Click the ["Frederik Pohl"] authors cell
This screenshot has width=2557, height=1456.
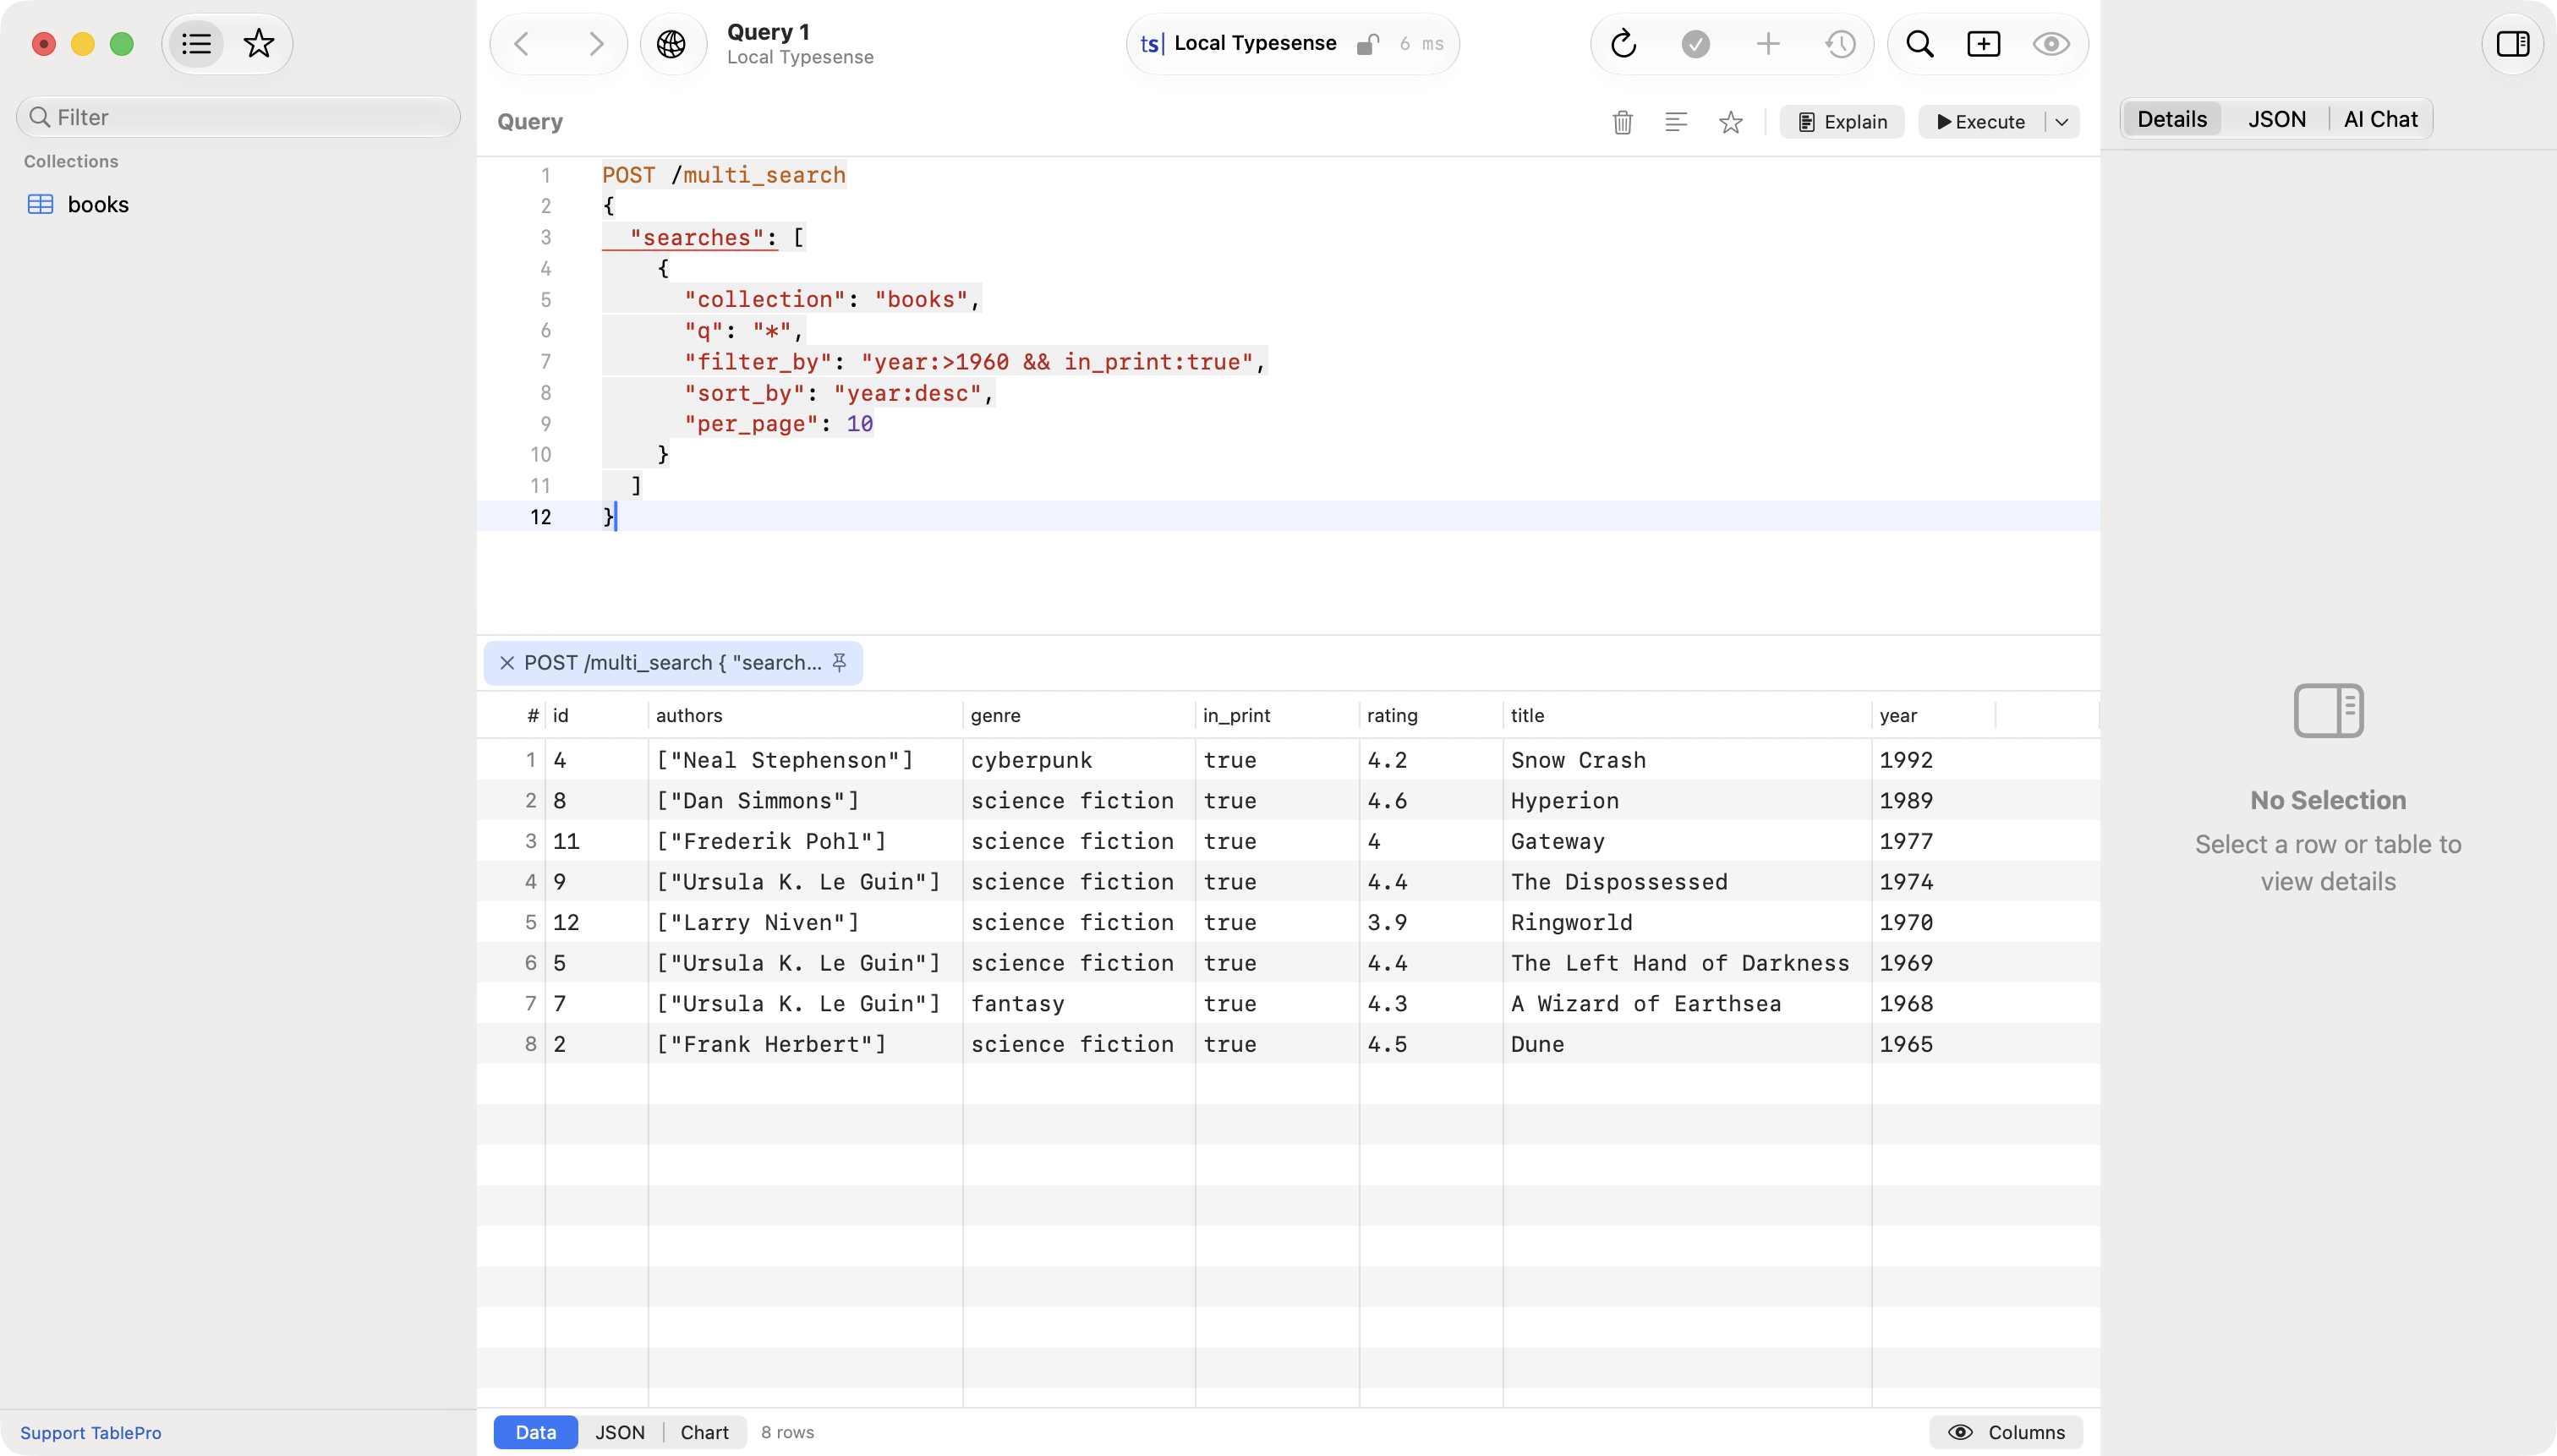805,842
